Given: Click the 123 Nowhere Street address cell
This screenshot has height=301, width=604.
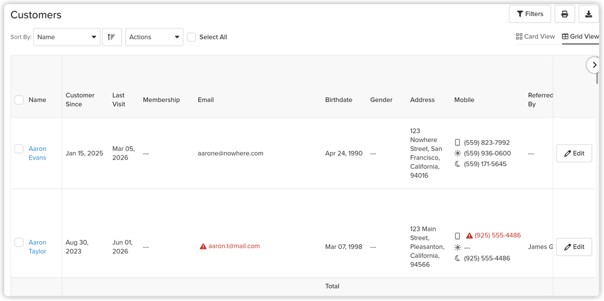Looking at the screenshot, I should coord(426,153).
